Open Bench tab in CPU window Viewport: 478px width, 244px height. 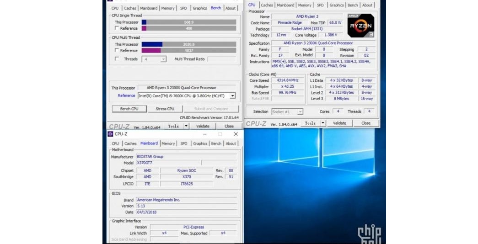tap(353, 5)
